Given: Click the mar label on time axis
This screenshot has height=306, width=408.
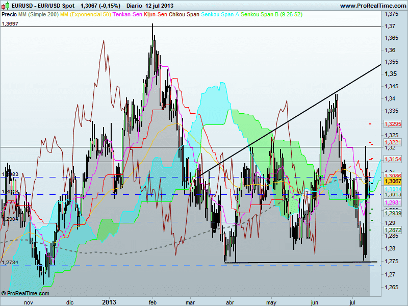Looking at the screenshot, I should coord(190,302).
